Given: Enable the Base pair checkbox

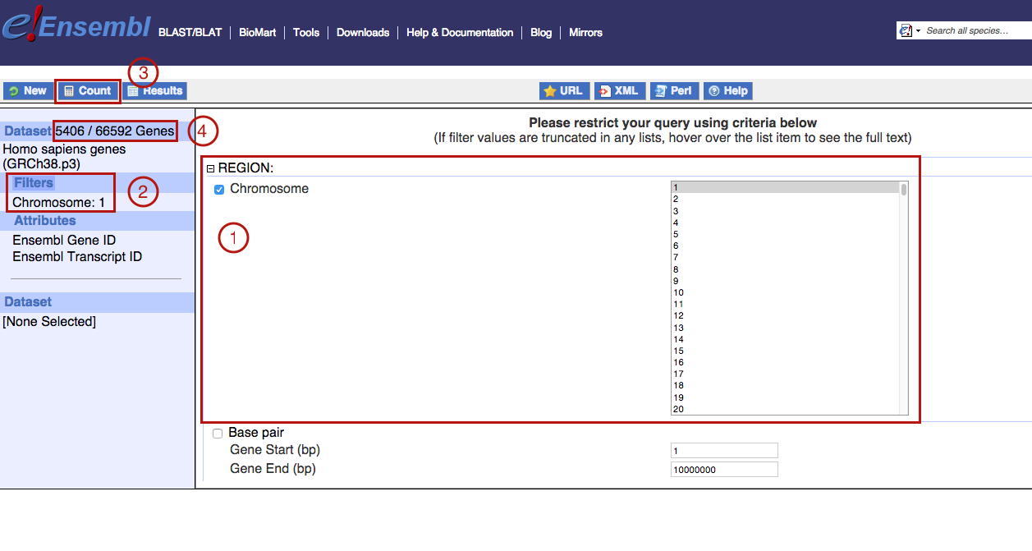Looking at the screenshot, I should 218,434.
